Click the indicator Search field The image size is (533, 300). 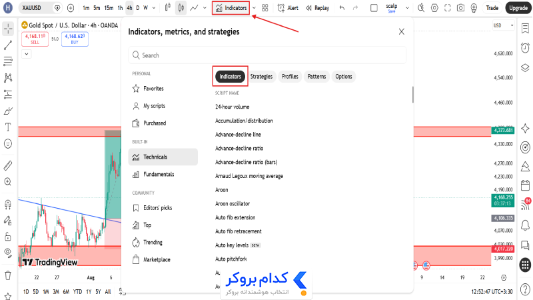(267, 55)
